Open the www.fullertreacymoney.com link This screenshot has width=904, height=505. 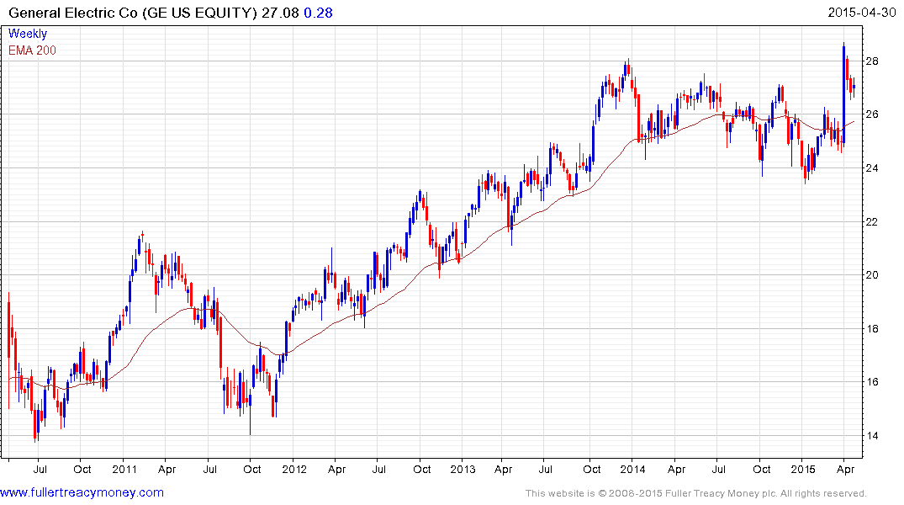(x=82, y=492)
